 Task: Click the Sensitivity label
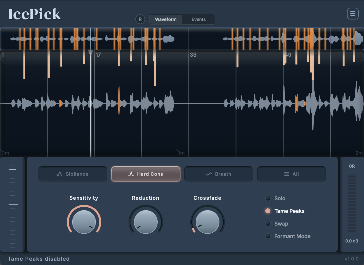[84, 198]
